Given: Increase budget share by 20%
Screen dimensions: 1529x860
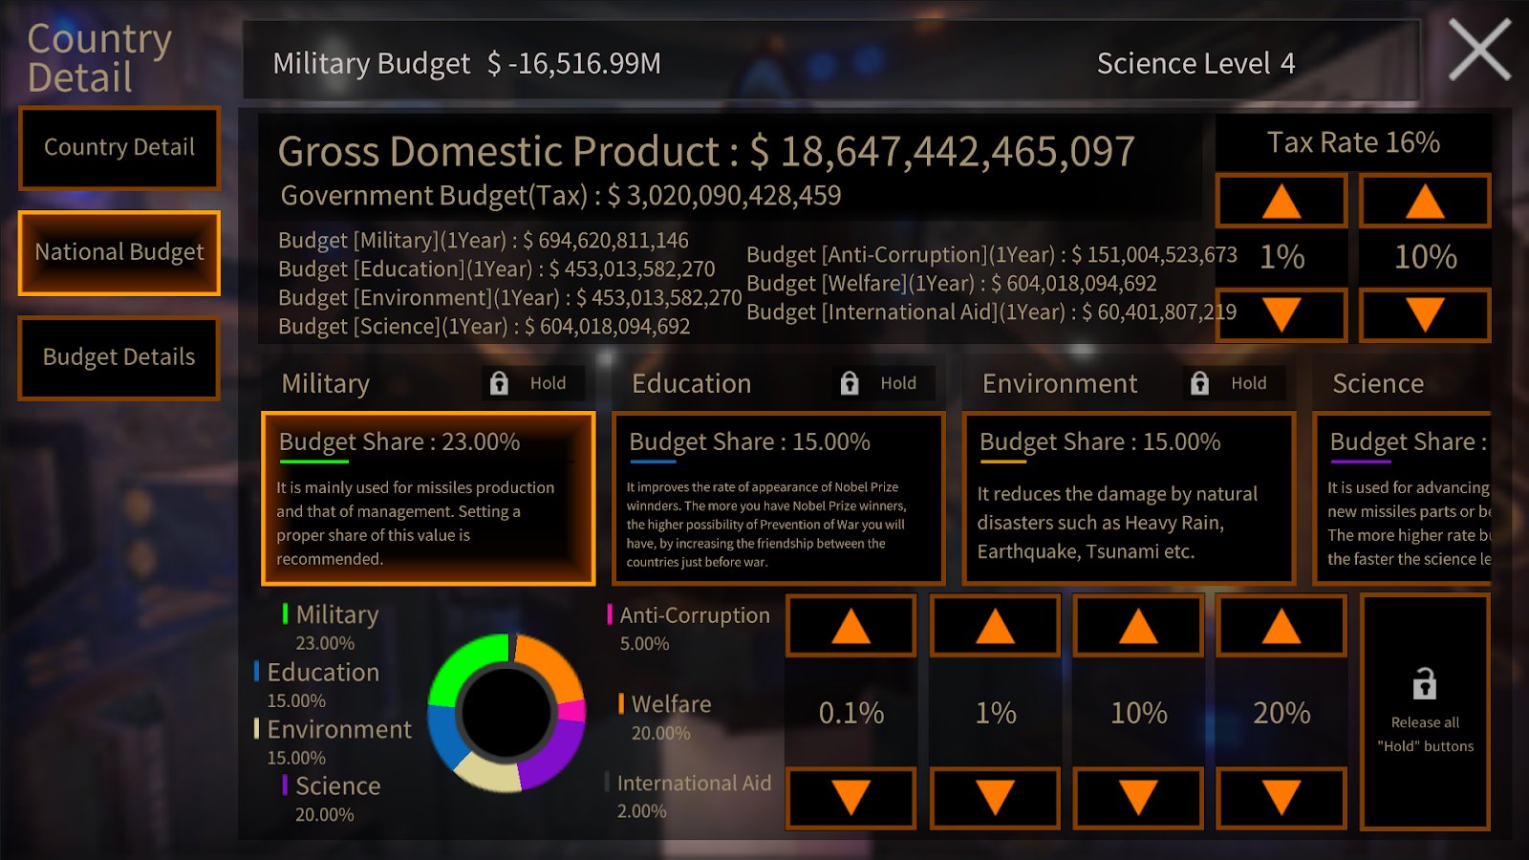Looking at the screenshot, I should (x=1281, y=627).
